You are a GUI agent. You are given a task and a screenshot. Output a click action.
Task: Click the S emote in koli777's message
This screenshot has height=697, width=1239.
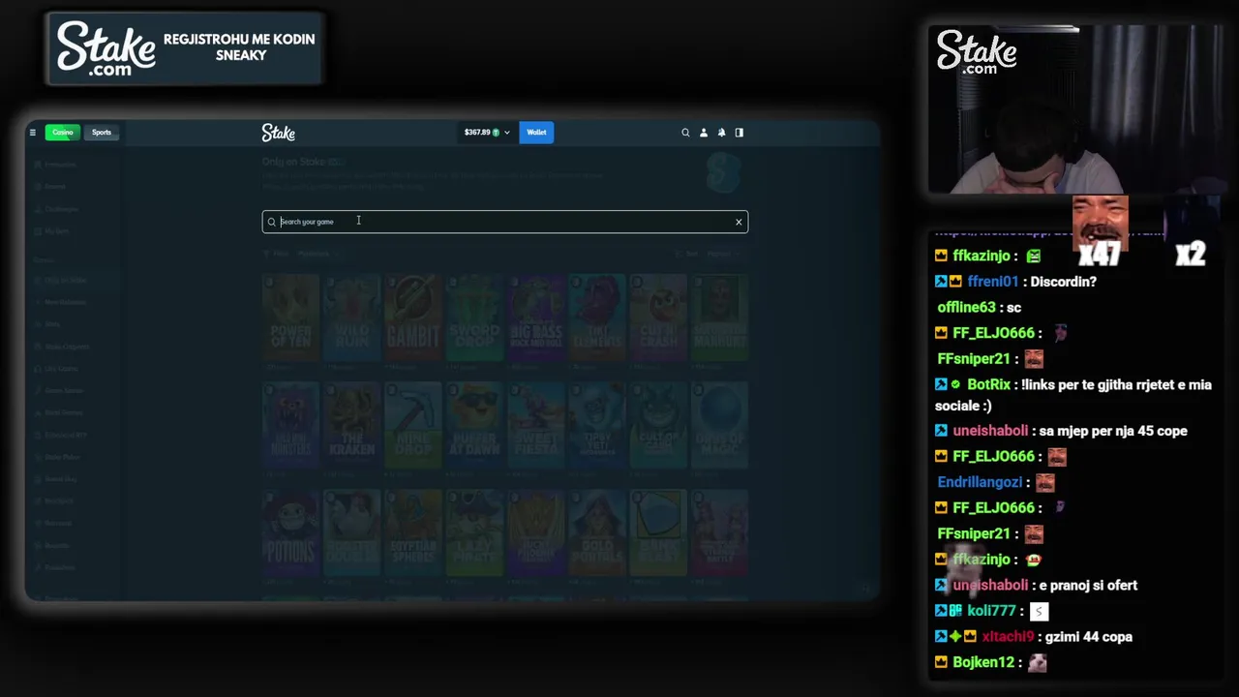1039,612
